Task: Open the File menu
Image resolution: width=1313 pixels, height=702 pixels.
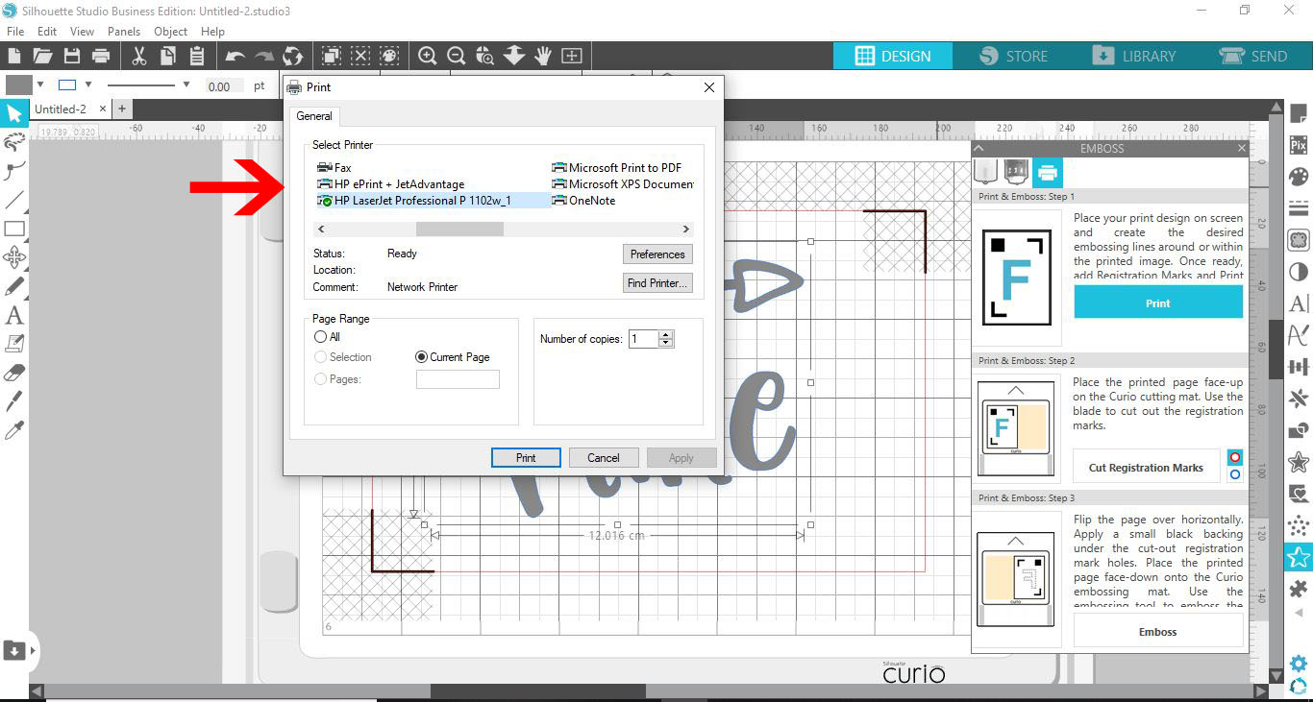Action: coord(15,32)
